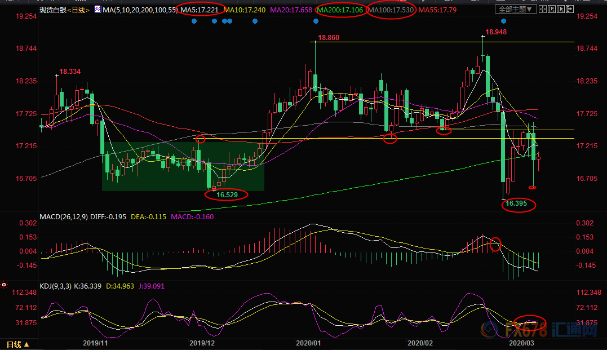Open the 全部主题 dropdown

click(513, 10)
